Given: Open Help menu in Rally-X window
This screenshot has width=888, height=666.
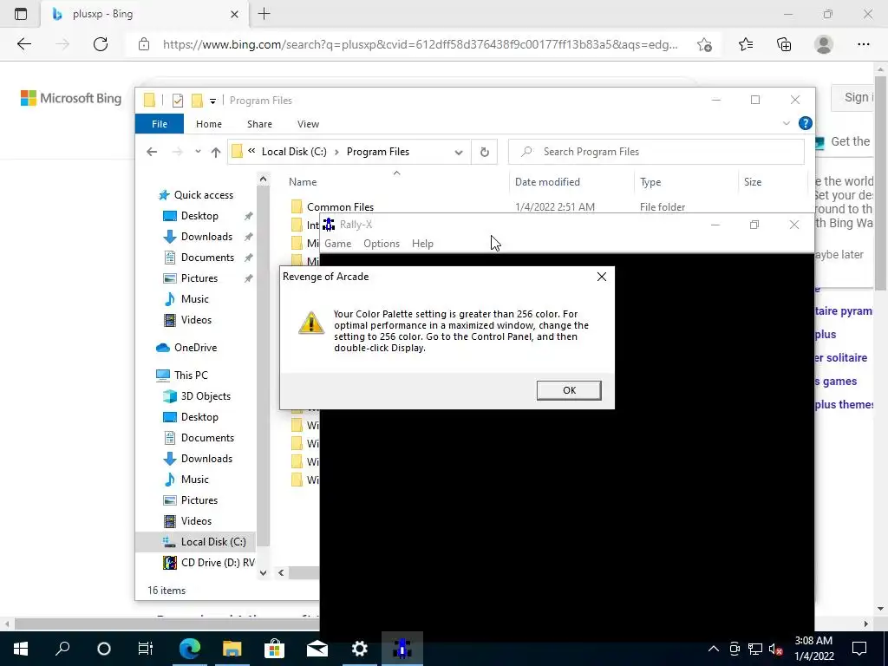Looking at the screenshot, I should click(422, 244).
